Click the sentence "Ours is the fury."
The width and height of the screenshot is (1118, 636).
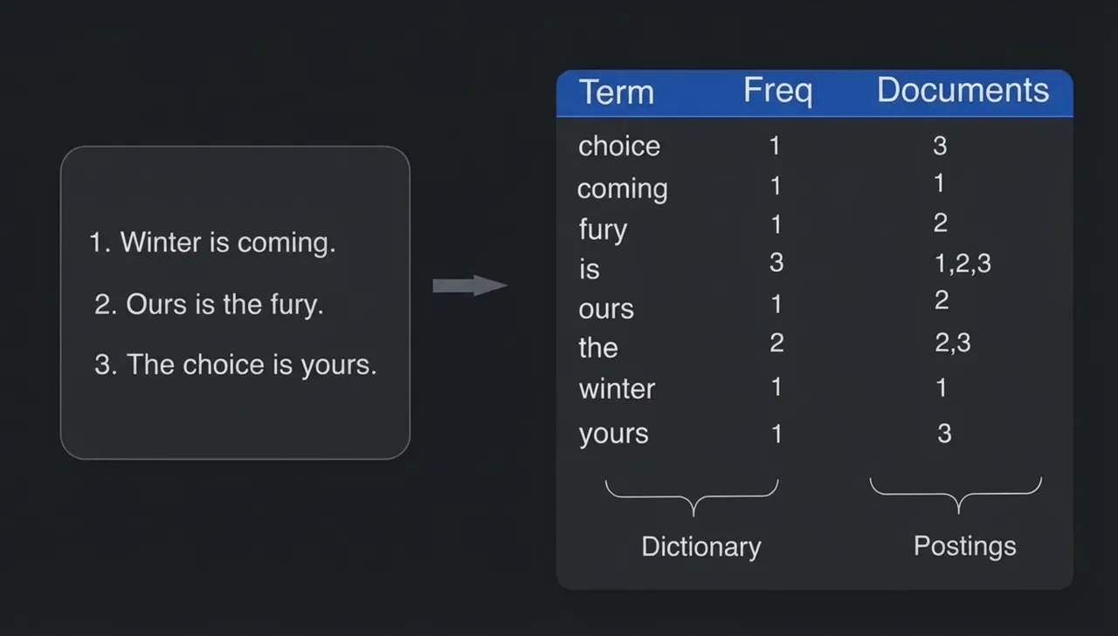tap(209, 304)
